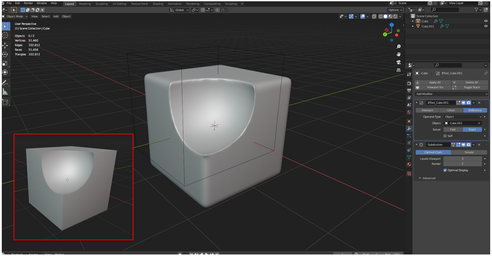Hide Cube using its eye icon
Screen dimensions: 492x256
486,21
